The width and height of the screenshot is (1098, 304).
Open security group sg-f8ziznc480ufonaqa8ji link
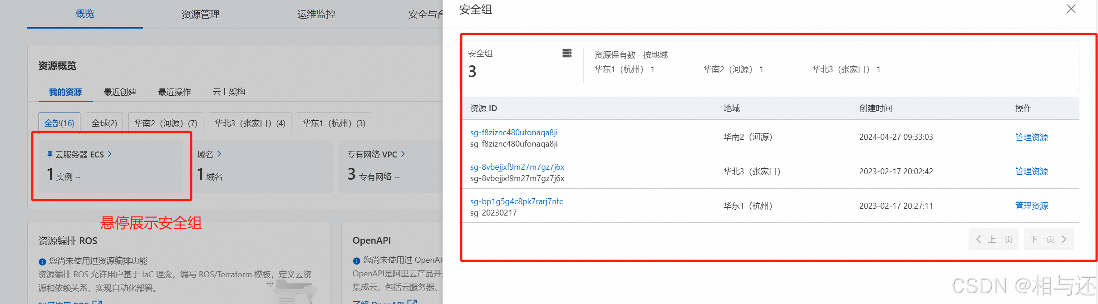[514, 132]
